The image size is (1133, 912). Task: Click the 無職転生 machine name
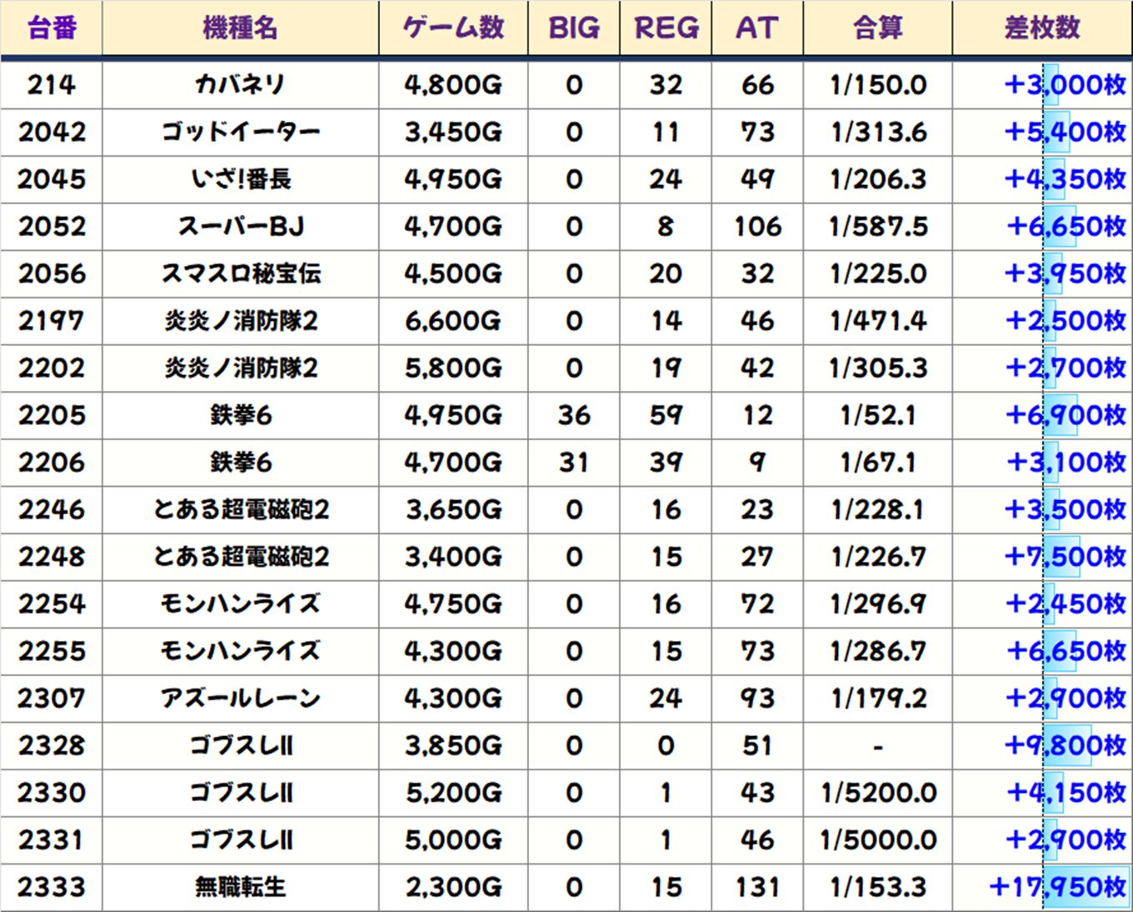pos(240,887)
